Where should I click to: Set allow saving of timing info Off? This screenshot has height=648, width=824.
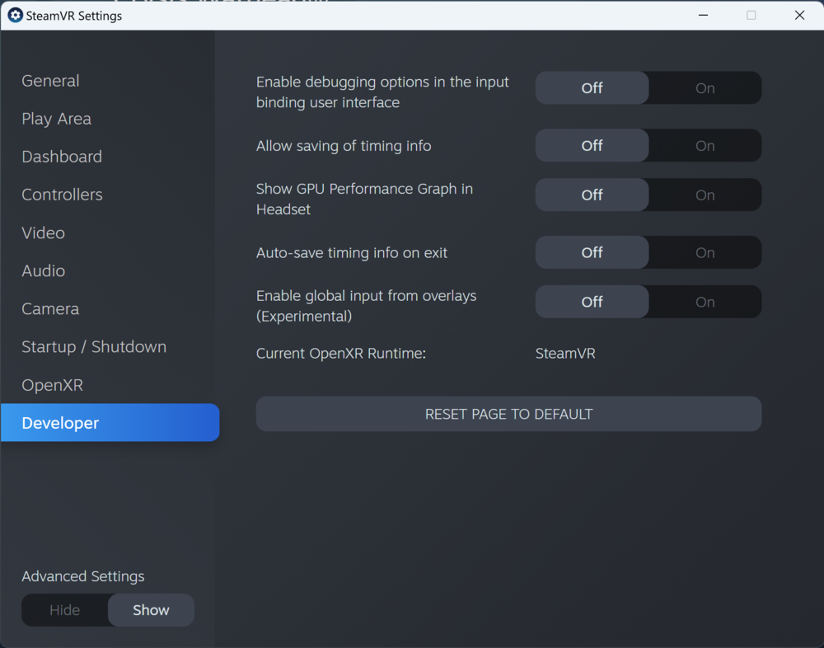pos(592,145)
